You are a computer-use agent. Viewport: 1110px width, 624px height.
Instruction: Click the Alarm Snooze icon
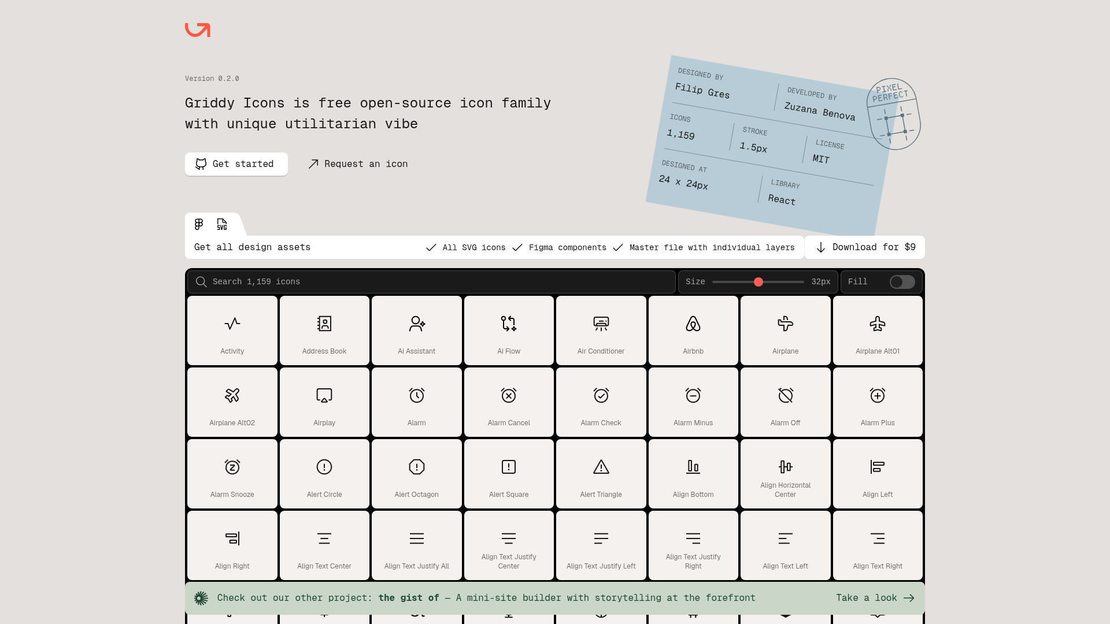coord(232,474)
